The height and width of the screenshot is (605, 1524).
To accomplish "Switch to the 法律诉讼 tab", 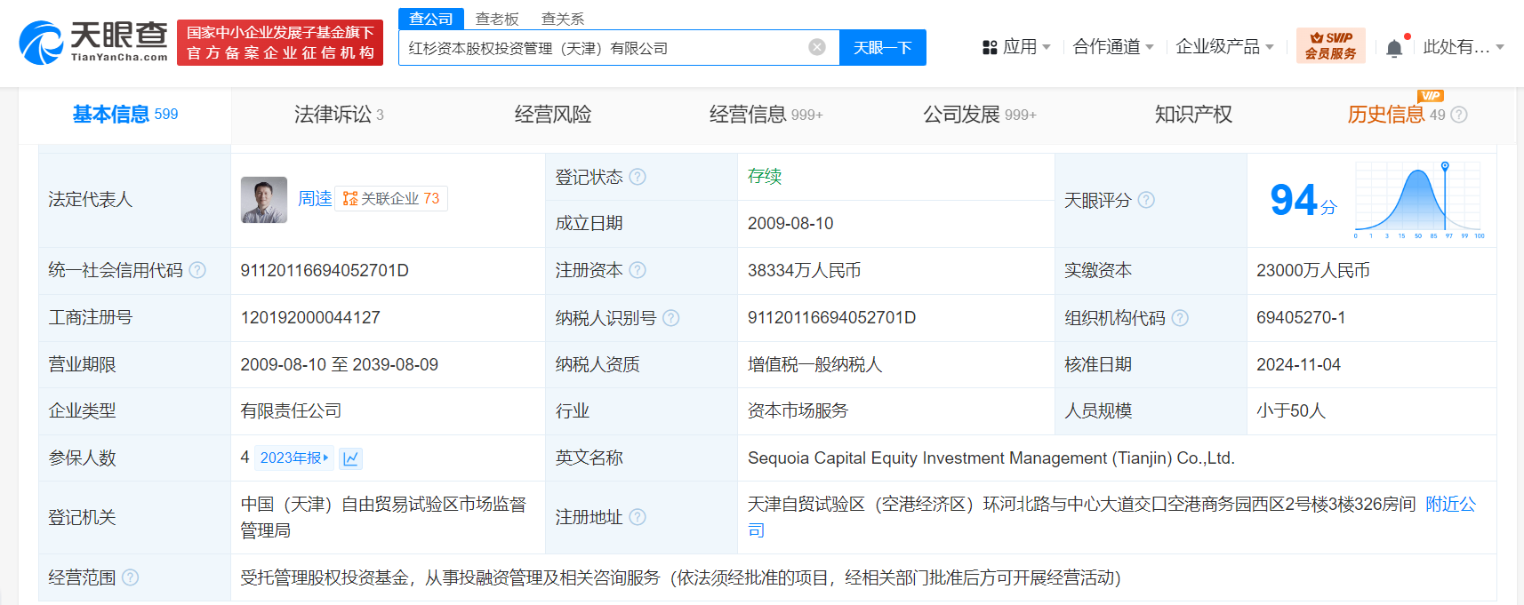I will point(338,115).
